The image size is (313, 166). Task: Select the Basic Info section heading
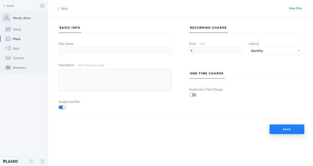[70, 27]
